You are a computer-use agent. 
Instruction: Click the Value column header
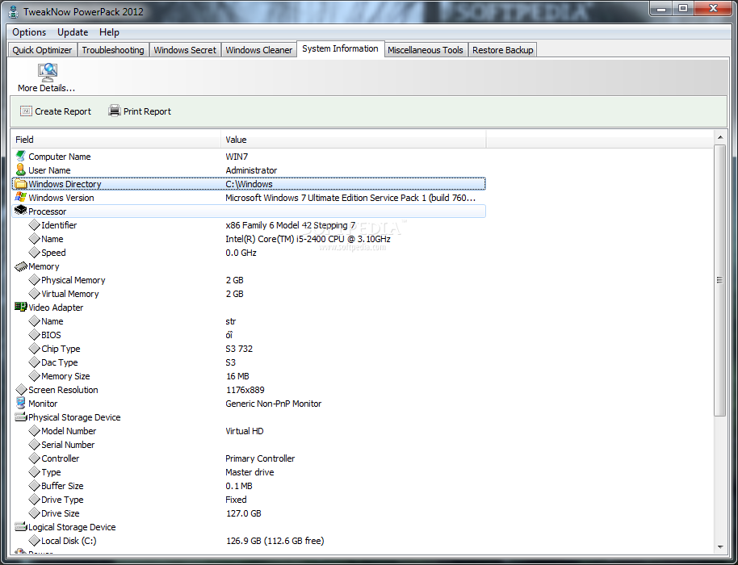[354, 140]
